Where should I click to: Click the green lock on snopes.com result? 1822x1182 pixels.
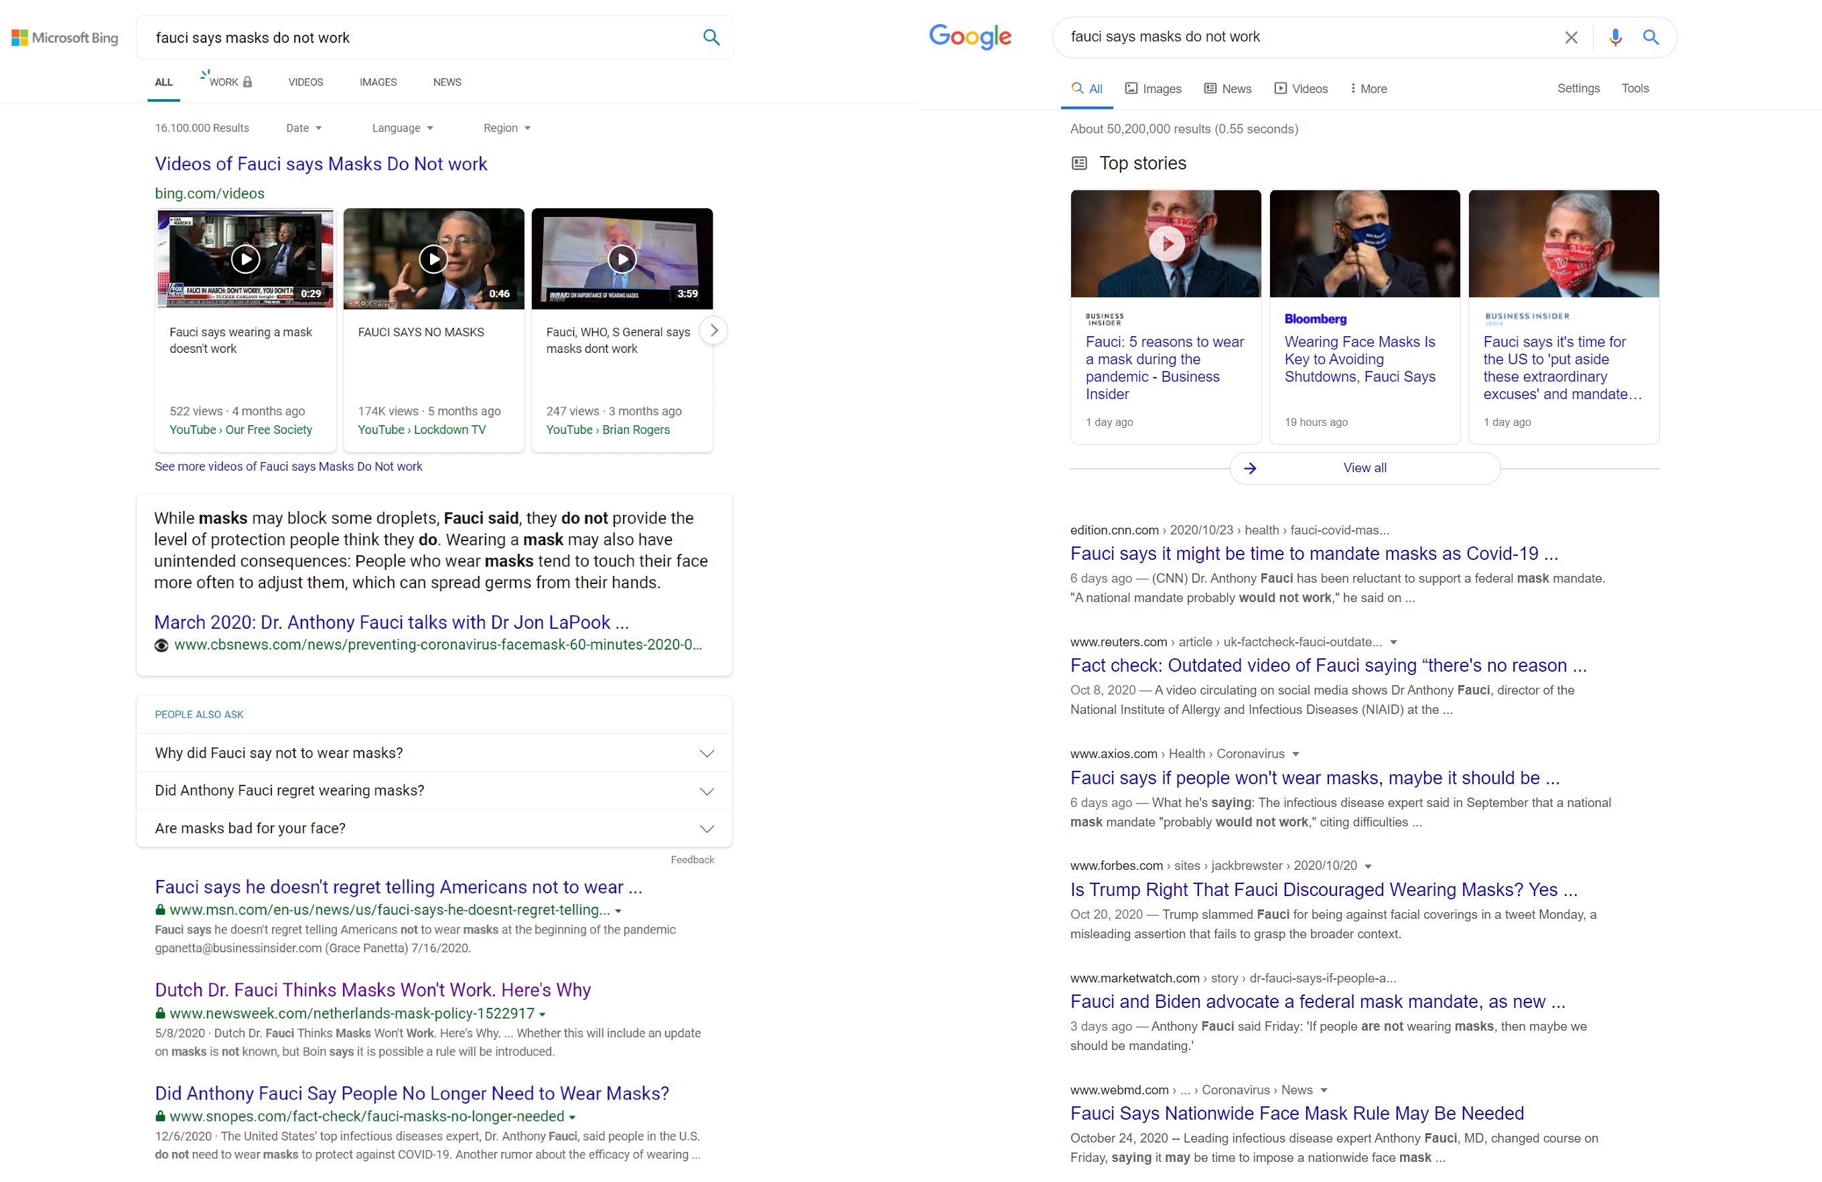(160, 1117)
